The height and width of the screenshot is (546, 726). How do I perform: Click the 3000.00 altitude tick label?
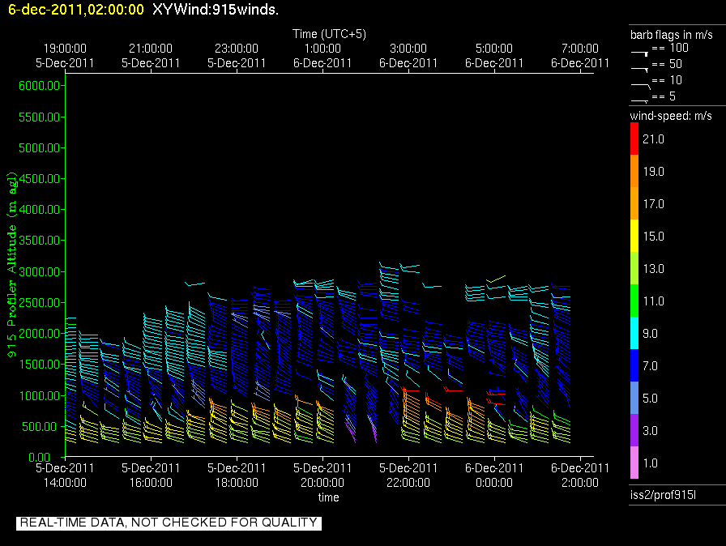[x=40, y=271]
